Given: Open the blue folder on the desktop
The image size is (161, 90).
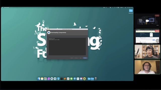Looking at the screenshot, I should point(131,10).
